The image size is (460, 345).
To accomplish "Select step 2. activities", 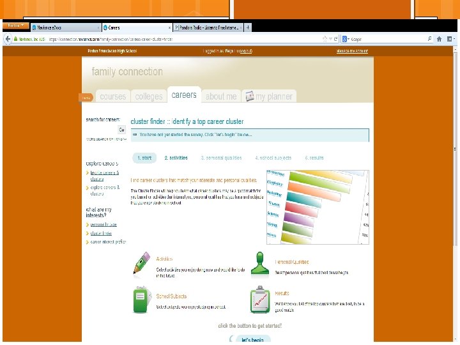I will coord(176,158).
